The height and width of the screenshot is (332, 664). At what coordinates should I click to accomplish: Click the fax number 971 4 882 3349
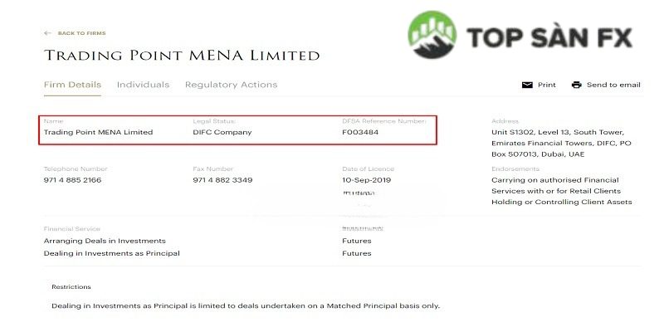[x=222, y=180]
